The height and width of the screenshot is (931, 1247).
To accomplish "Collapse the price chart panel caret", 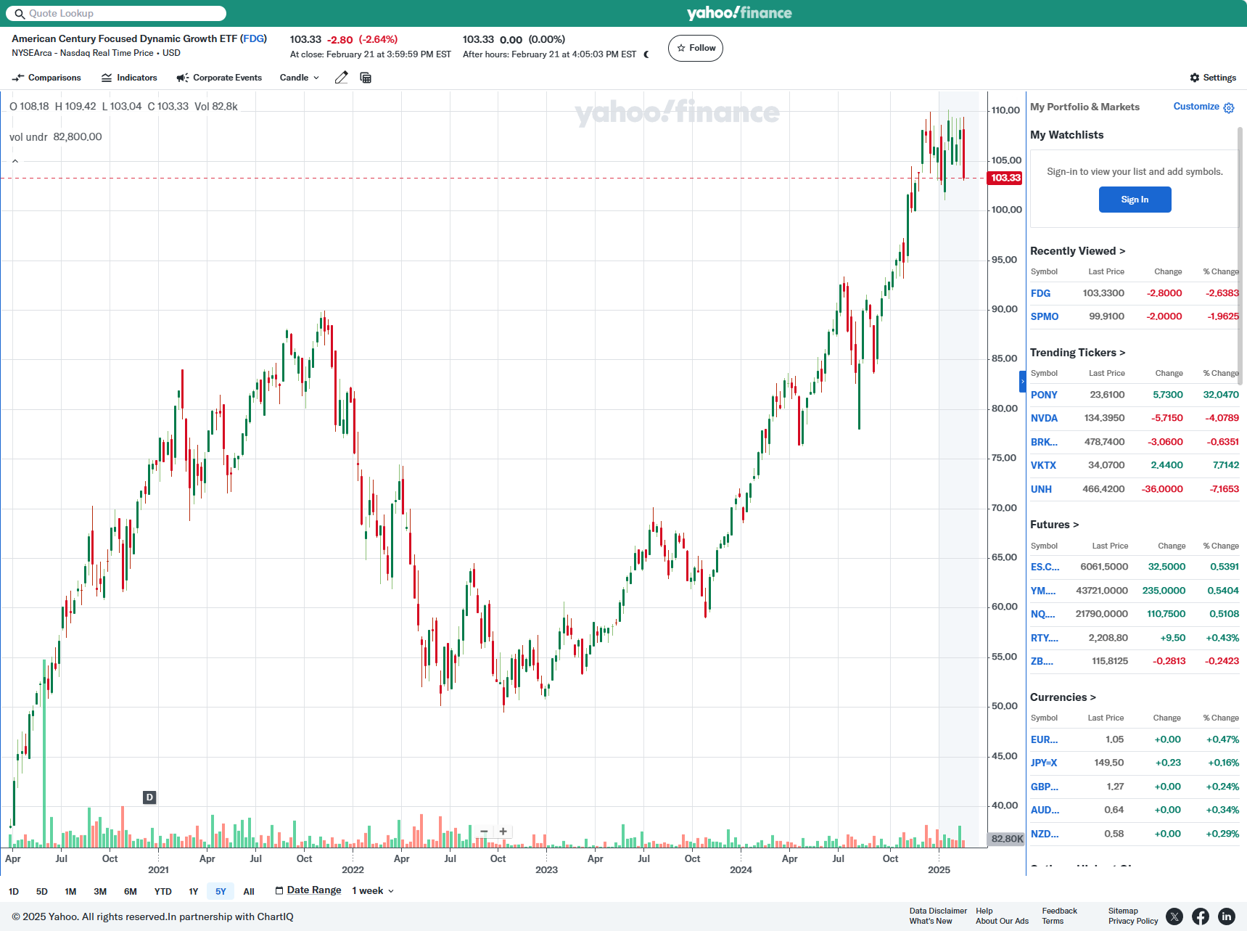I will tap(15, 161).
